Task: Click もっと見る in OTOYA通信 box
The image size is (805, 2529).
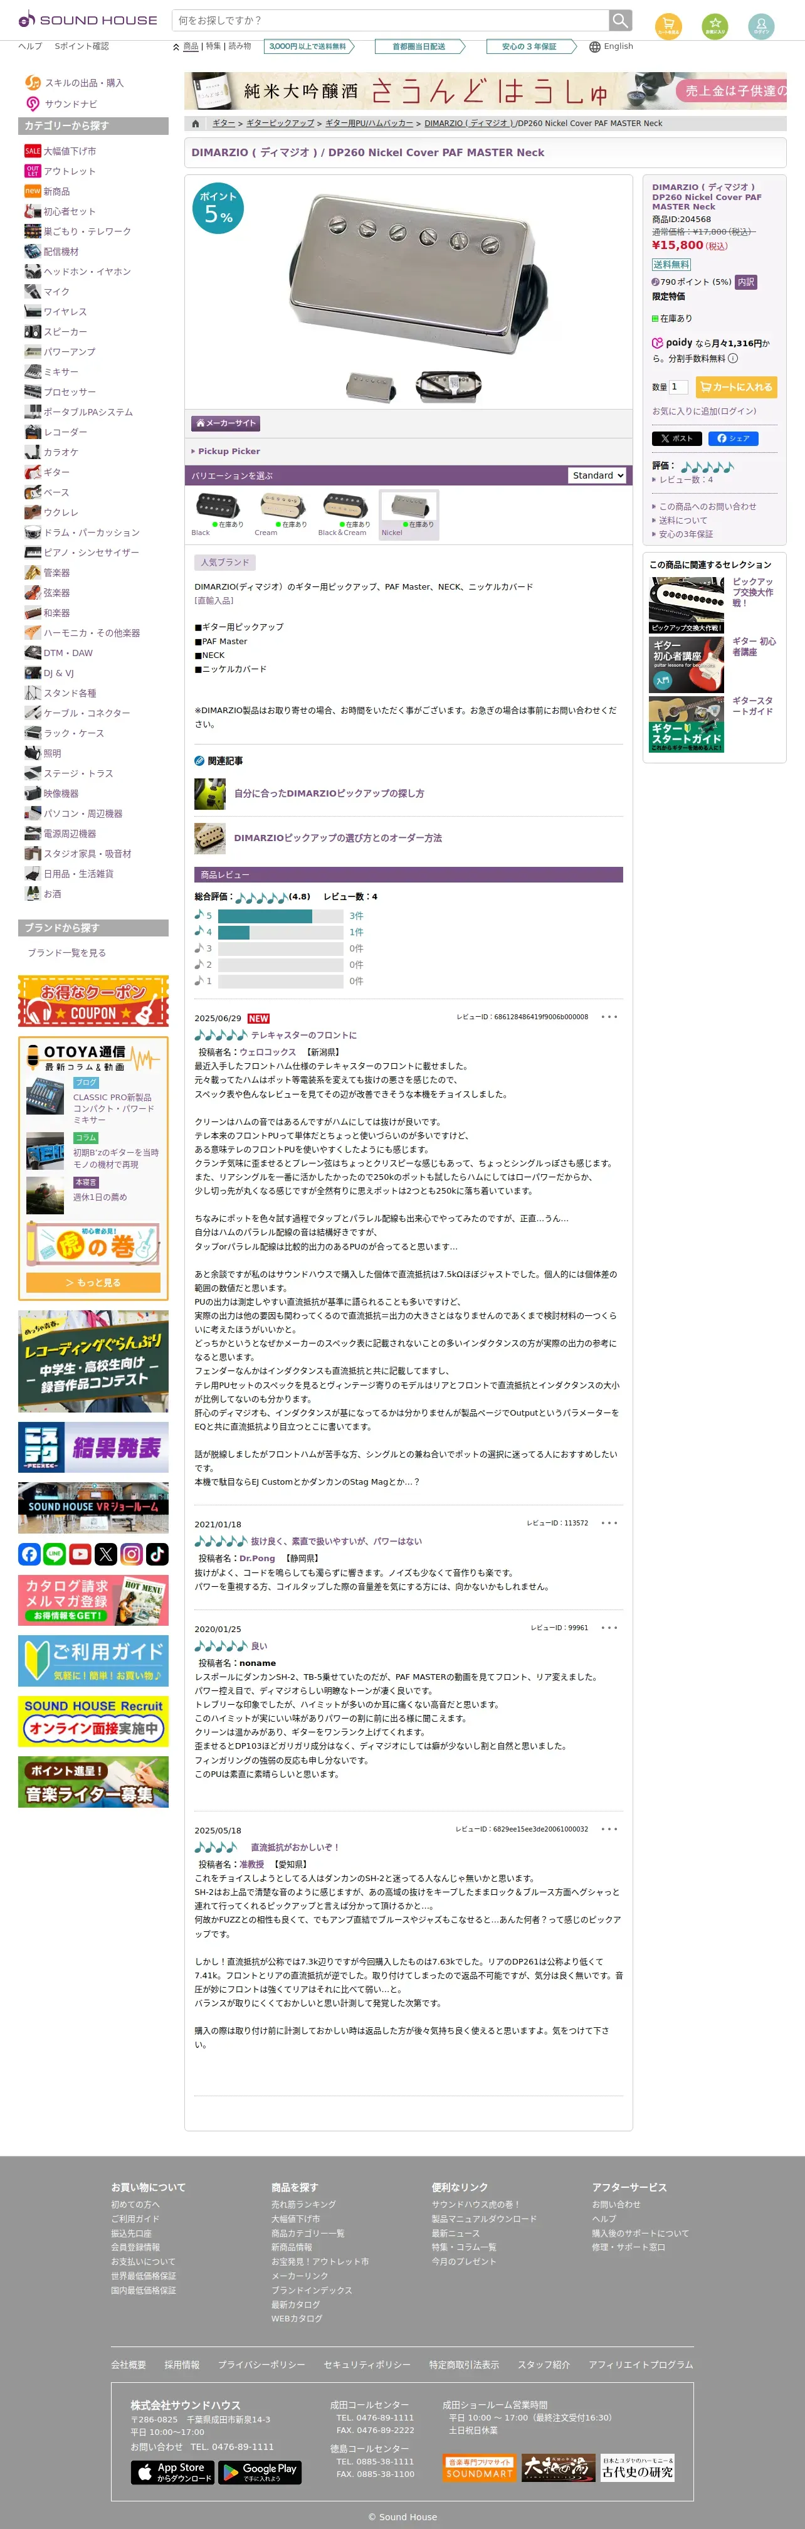Action: (93, 1282)
